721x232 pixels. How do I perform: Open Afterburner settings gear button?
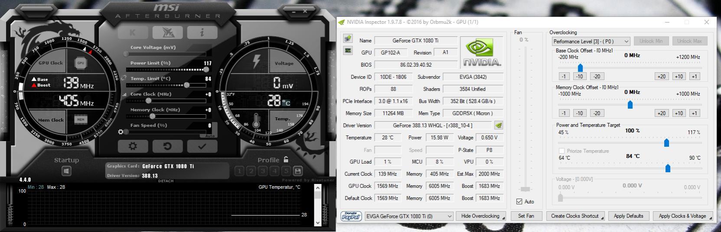[133, 146]
